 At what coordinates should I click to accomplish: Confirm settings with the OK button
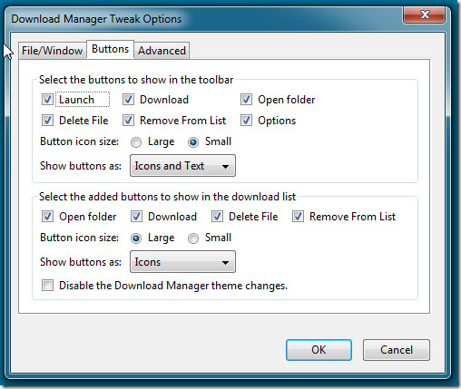319,350
